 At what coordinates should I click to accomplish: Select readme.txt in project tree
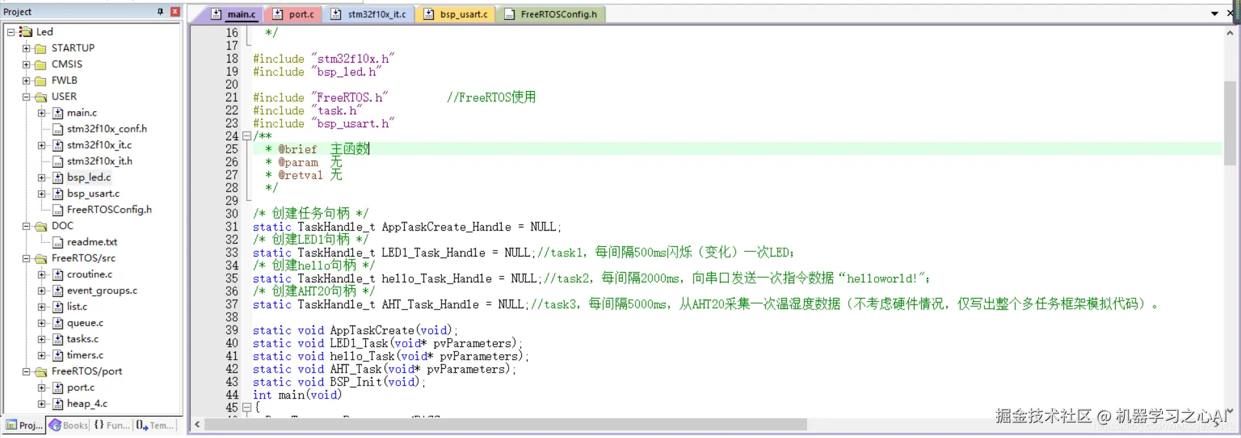click(x=92, y=242)
